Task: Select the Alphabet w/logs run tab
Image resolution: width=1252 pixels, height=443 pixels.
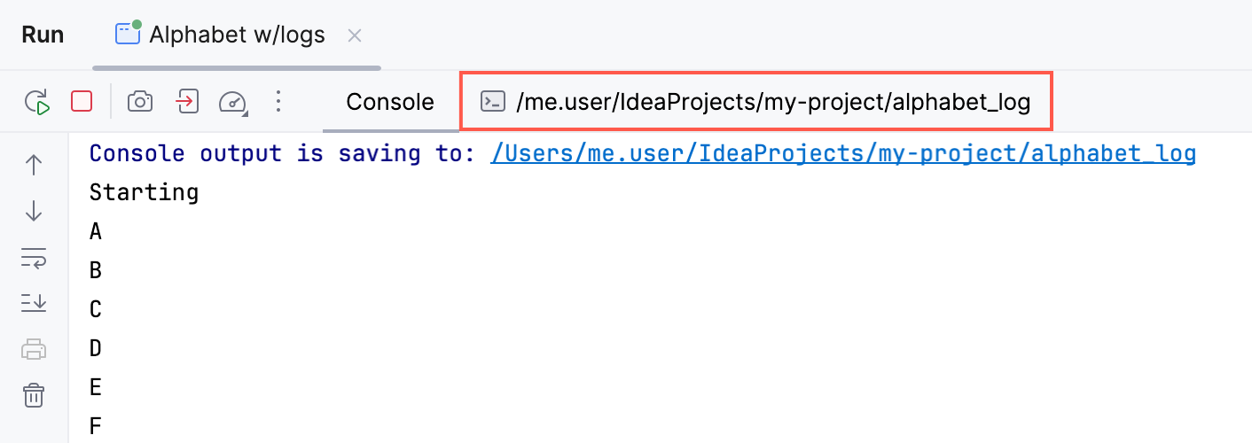Action: (223, 35)
